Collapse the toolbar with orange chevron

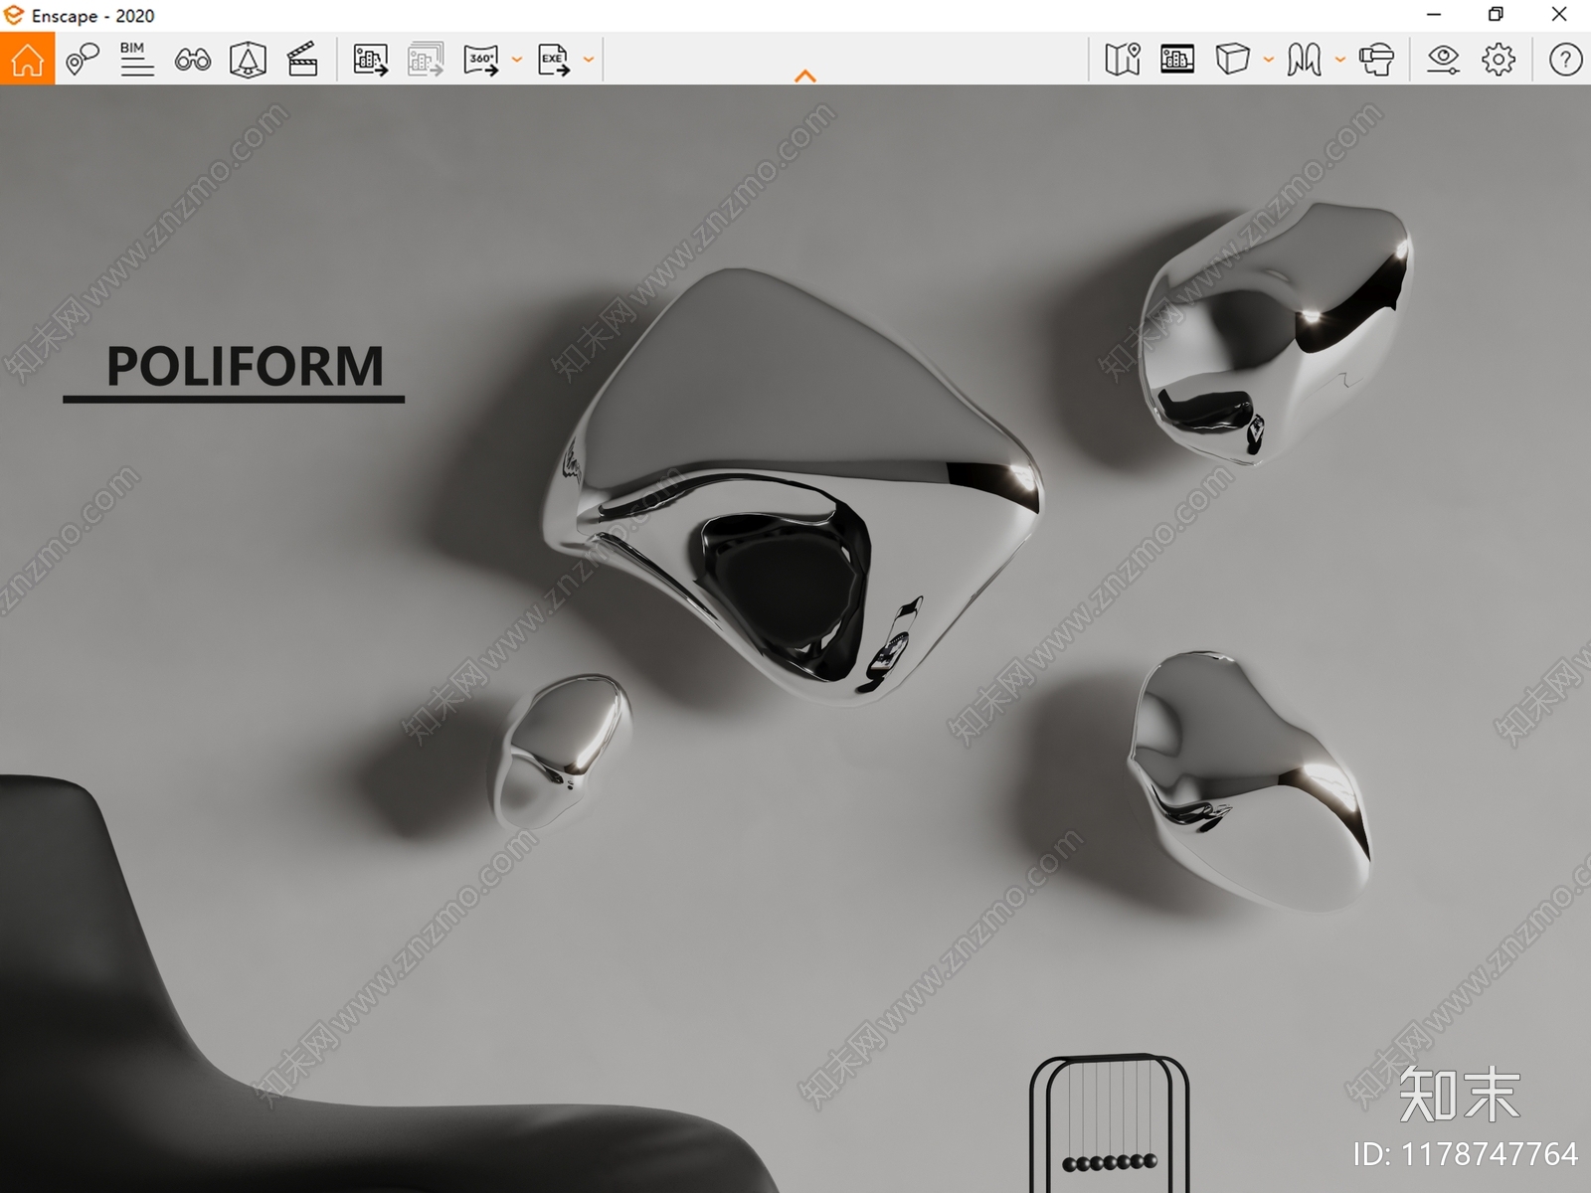(805, 76)
